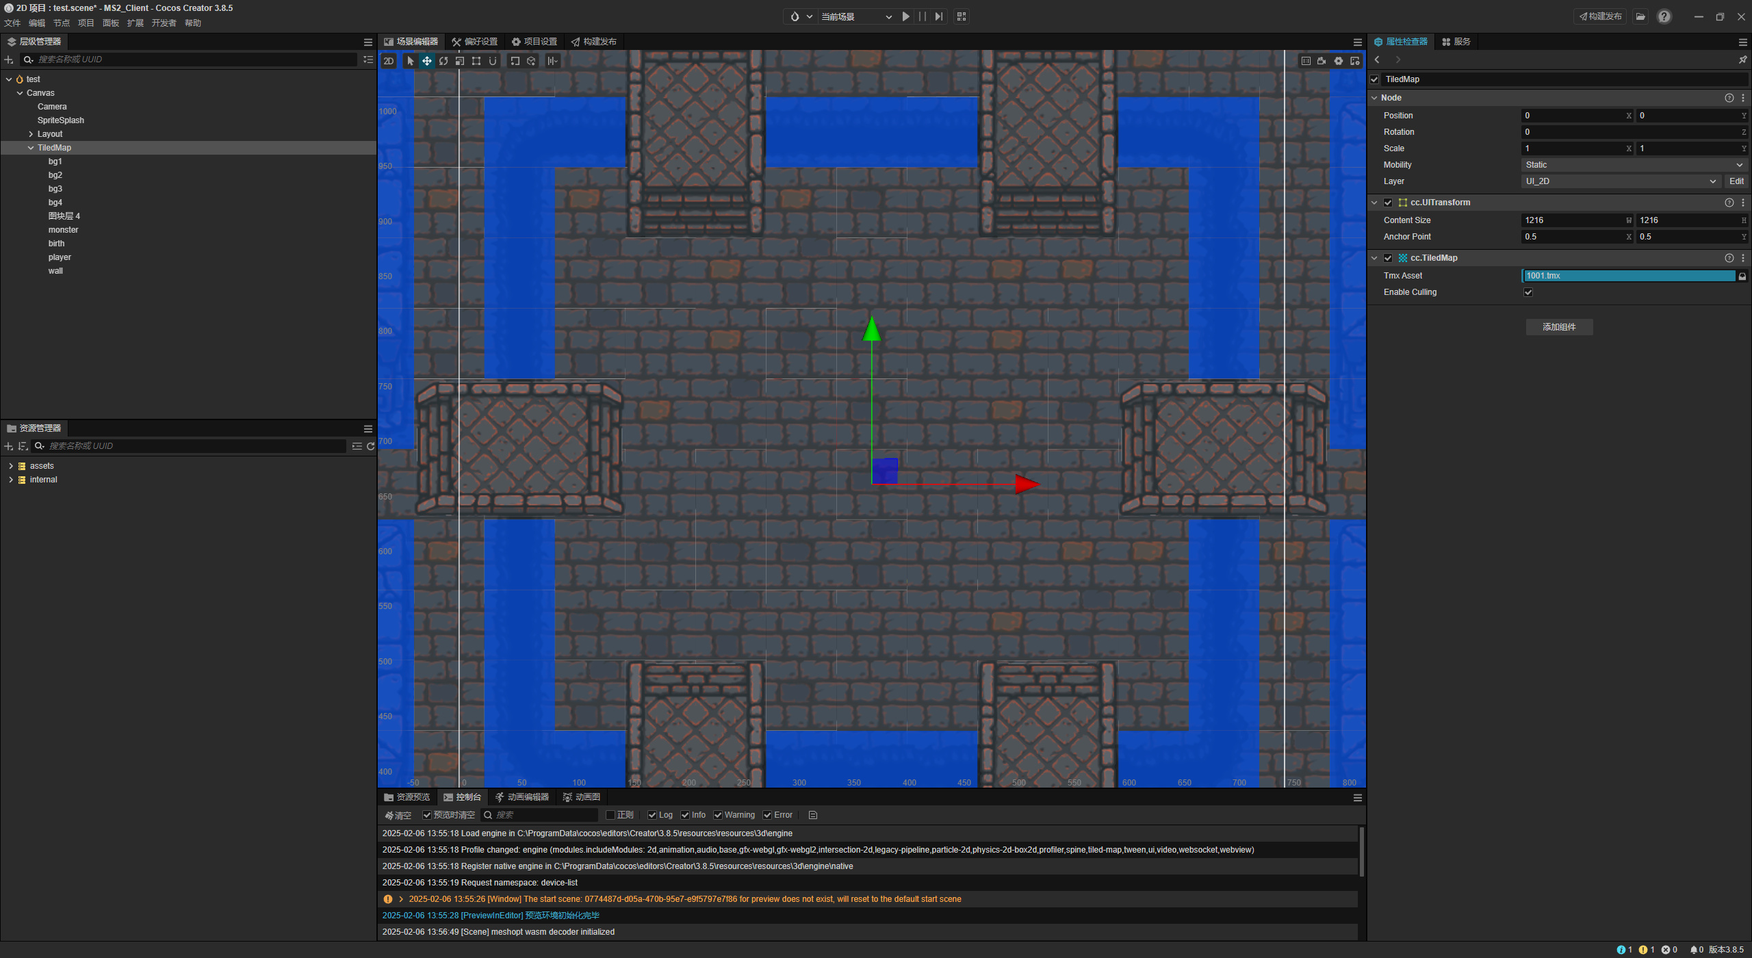Viewport: 1752px width, 958px height.
Task: Lock the Tmx Asset field
Action: point(1742,276)
